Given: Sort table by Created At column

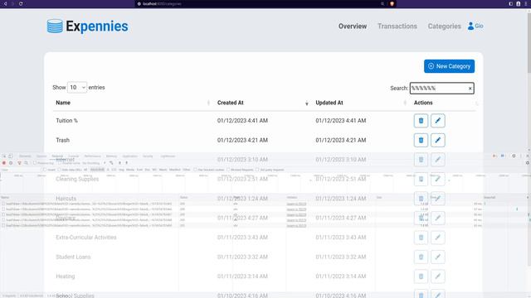Looking at the screenshot, I should [263, 103].
